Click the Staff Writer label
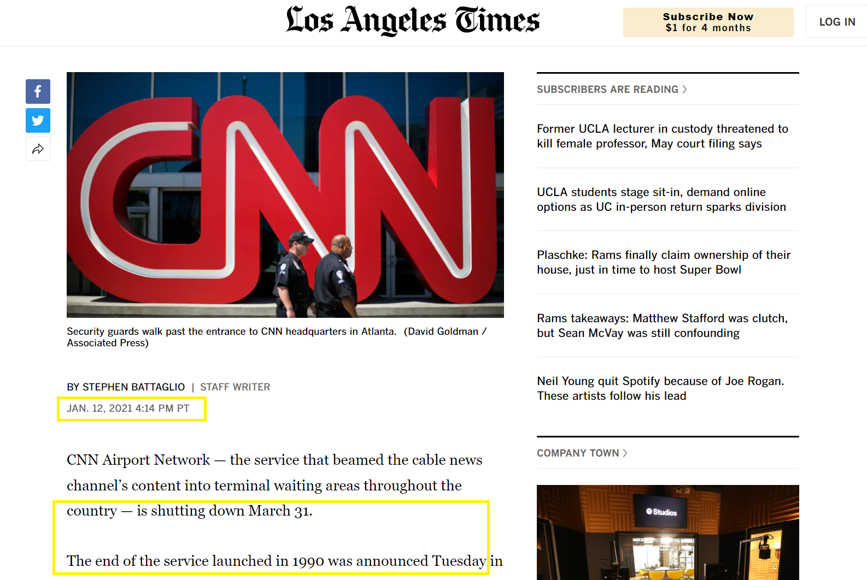 pos(235,387)
